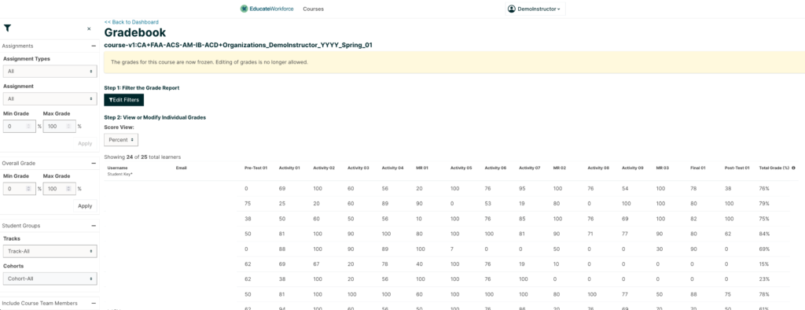Open the Score View Percent dropdown
The height and width of the screenshot is (310, 805).
tap(121, 140)
